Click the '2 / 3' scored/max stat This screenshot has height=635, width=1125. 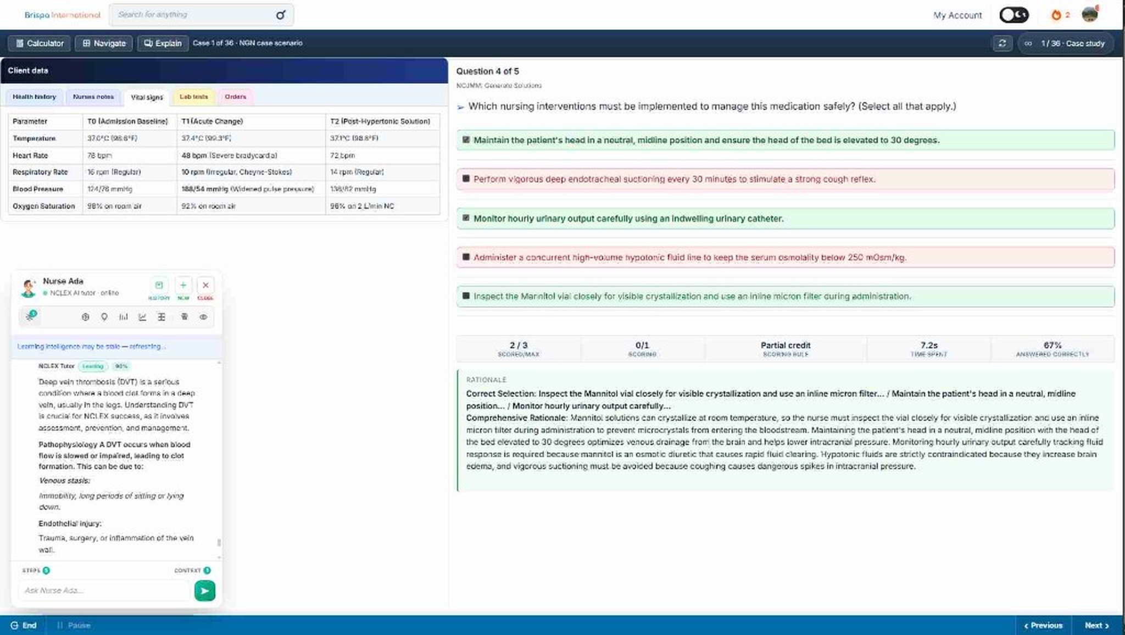tap(519, 349)
